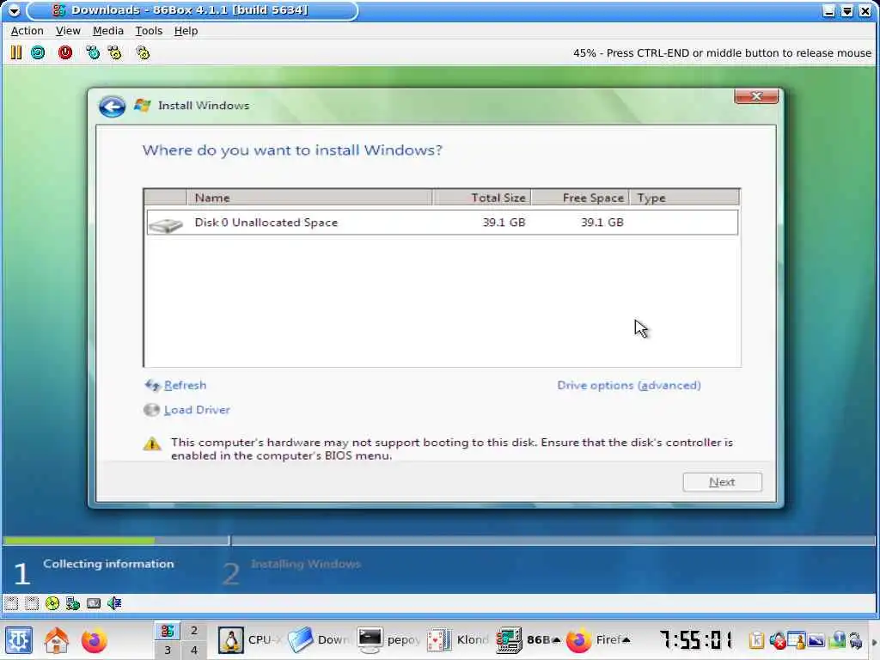This screenshot has height=660, width=880.
Task: Click the Load Driver link
Action: tap(197, 410)
